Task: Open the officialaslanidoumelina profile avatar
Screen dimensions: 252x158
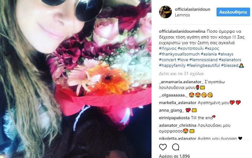Action: pyautogui.click(x=165, y=12)
